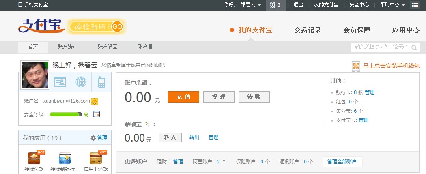This screenshot has height=174, width=426.
Task: Open the alarm notification icon showing 3
Action: [275, 5]
